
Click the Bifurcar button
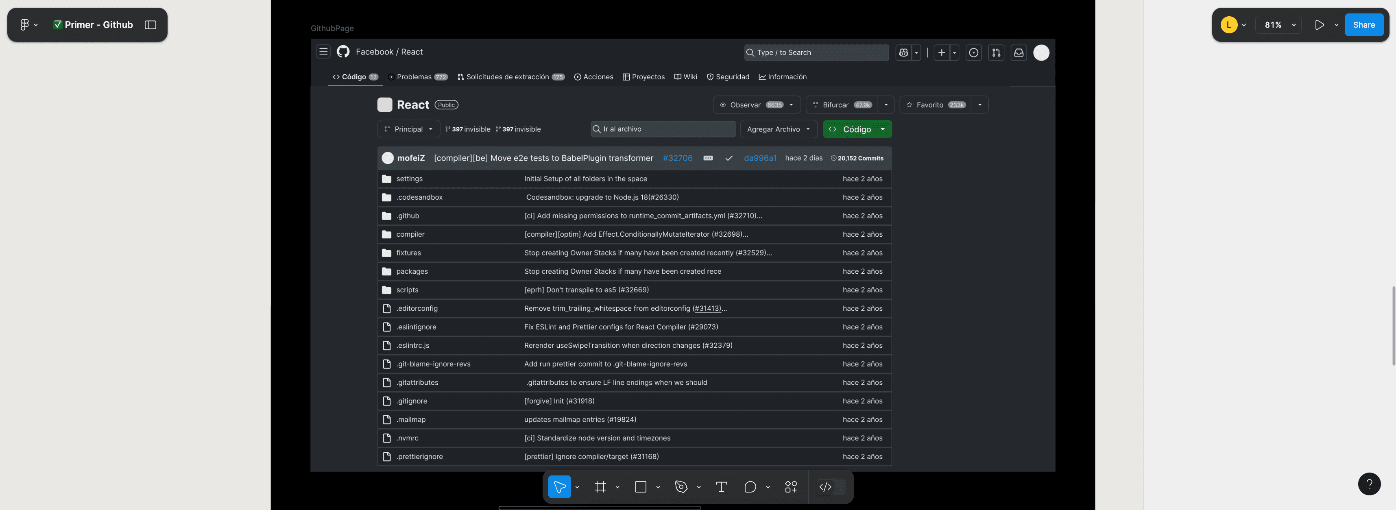point(842,105)
